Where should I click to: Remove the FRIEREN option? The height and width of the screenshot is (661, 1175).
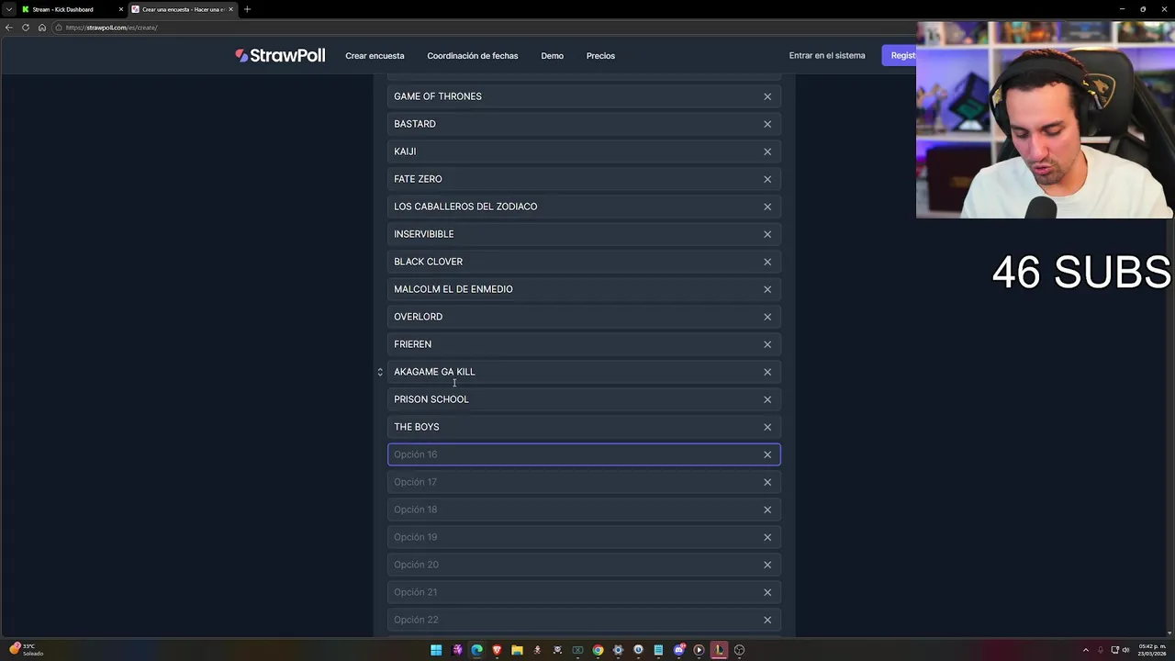[x=767, y=344]
